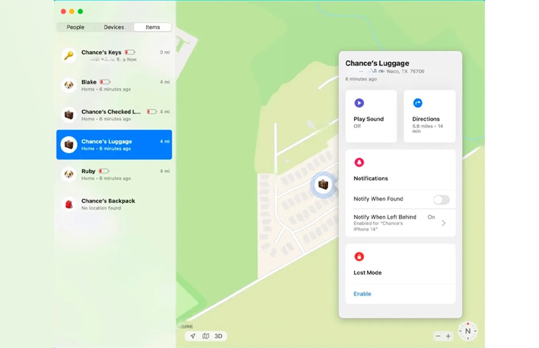Screen dimensions: 539x348
Task: Enable Lost Mode for the luggage
Action: 362,294
